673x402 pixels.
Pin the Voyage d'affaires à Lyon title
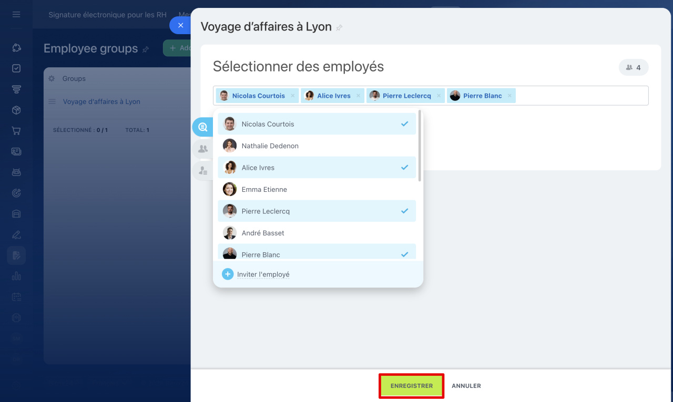tap(340, 28)
